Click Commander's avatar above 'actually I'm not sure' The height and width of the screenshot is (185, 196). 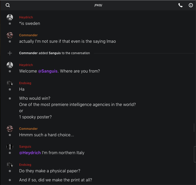[x=10, y=35]
